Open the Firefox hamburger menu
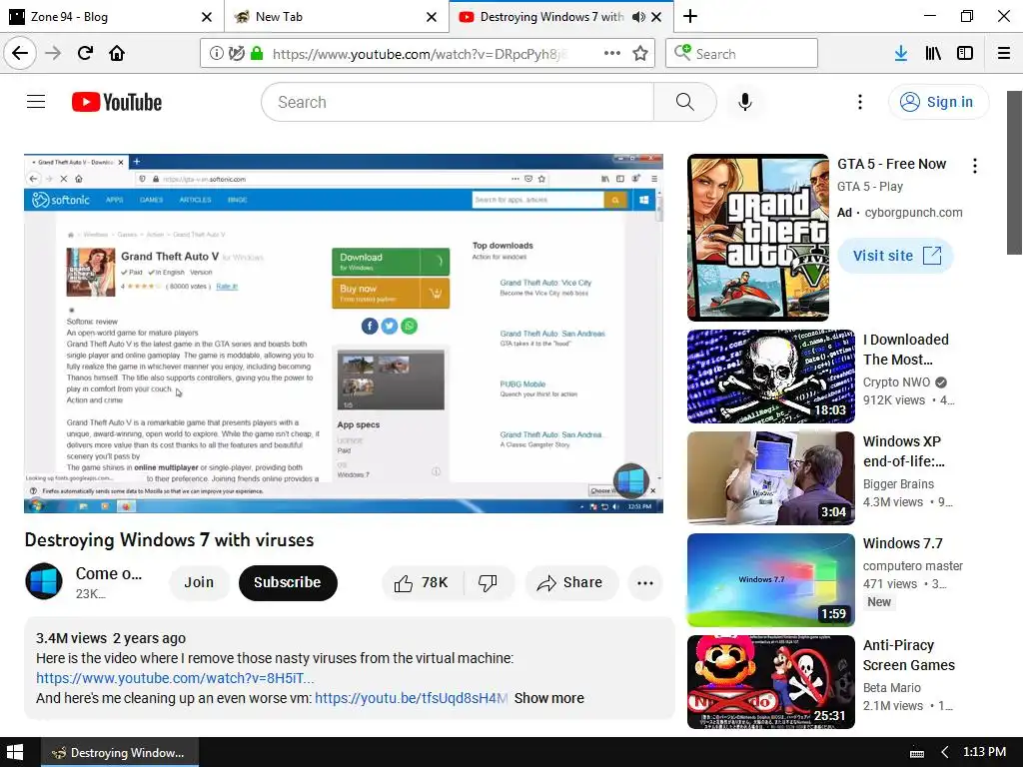The width and height of the screenshot is (1023, 767). (x=1004, y=54)
